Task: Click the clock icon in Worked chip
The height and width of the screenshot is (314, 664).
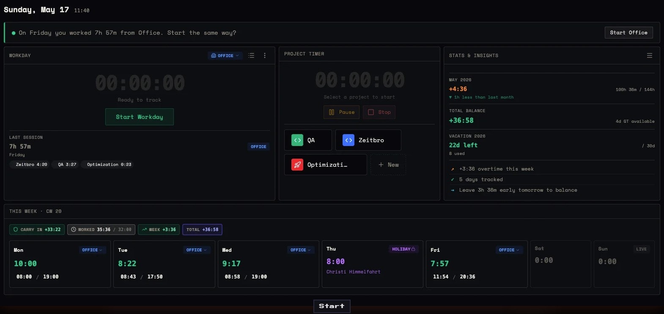Action: [x=74, y=229]
